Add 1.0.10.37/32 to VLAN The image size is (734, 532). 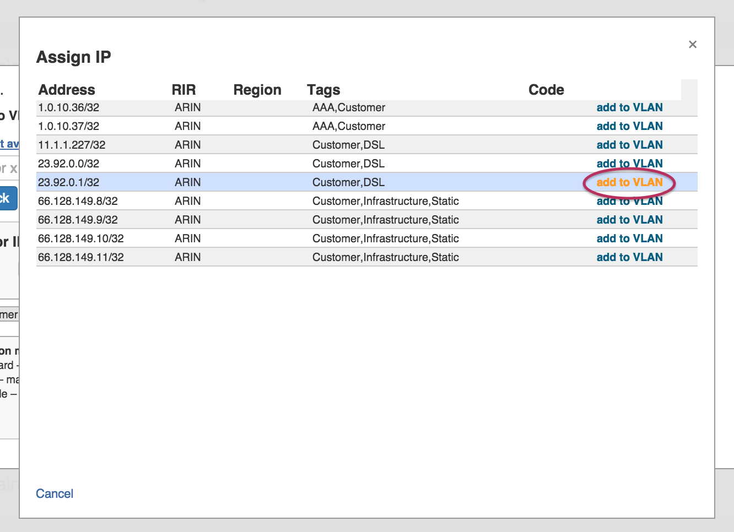pyautogui.click(x=629, y=126)
